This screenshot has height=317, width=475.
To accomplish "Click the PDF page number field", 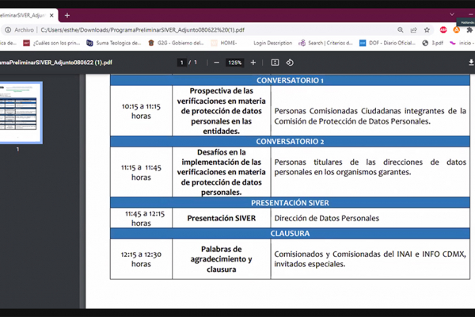I will click(181, 63).
